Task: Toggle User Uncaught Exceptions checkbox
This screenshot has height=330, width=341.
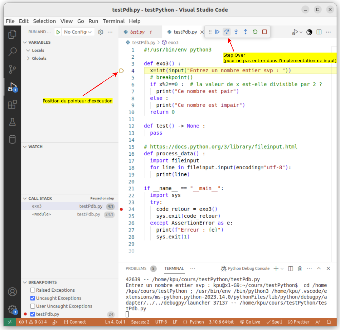Action: 33,307
